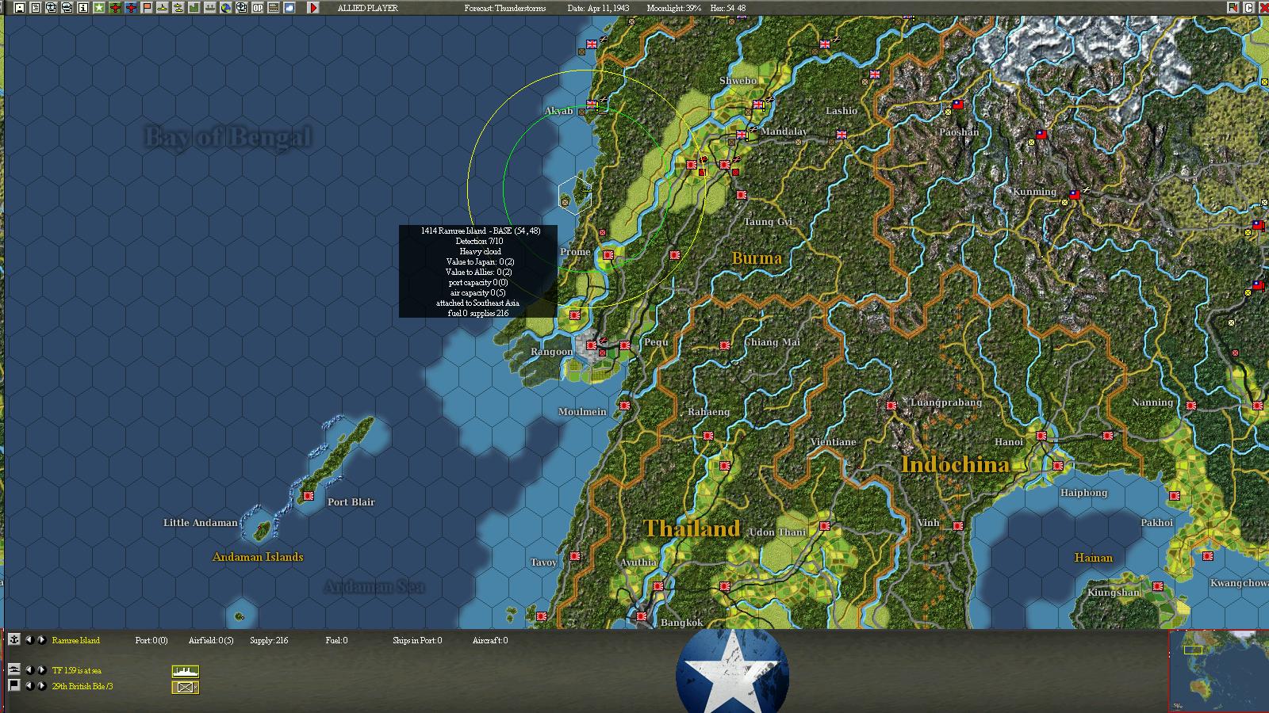Screen dimensions: 1269x713
Task: Select the Japanese flag at Moulmein
Action: point(625,405)
